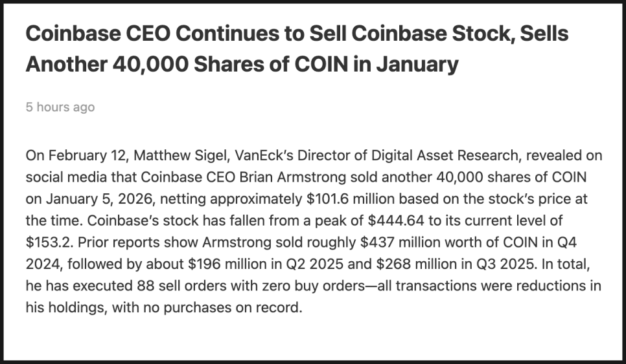Click the "5 hours ago" timestamp
The width and height of the screenshot is (626, 364).
tap(60, 107)
